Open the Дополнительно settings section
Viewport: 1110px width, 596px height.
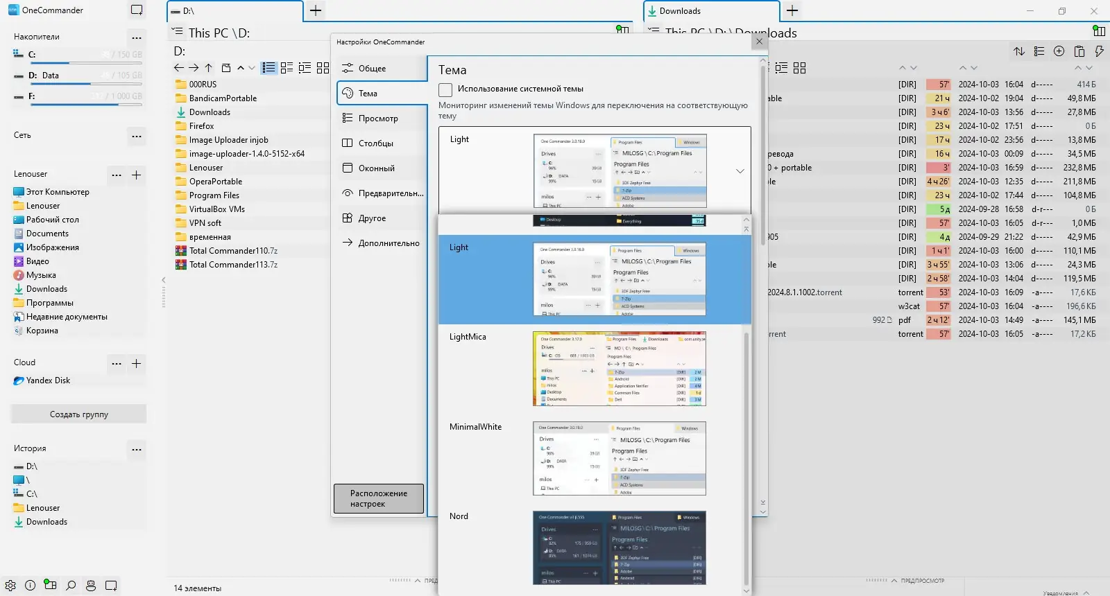pyautogui.click(x=382, y=243)
